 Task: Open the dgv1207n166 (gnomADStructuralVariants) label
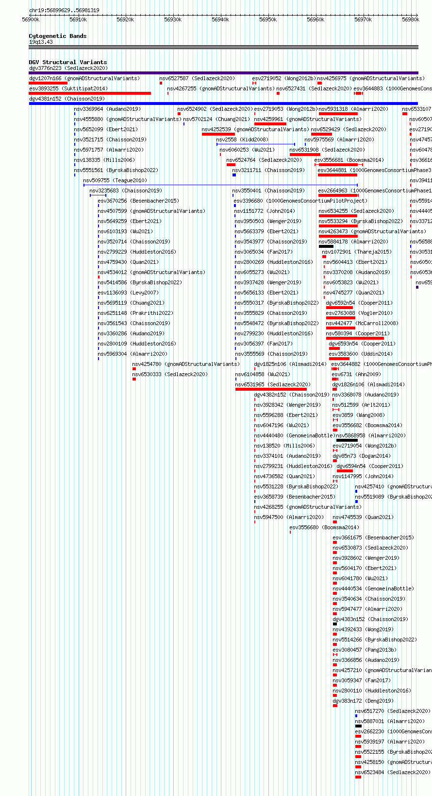84,78
